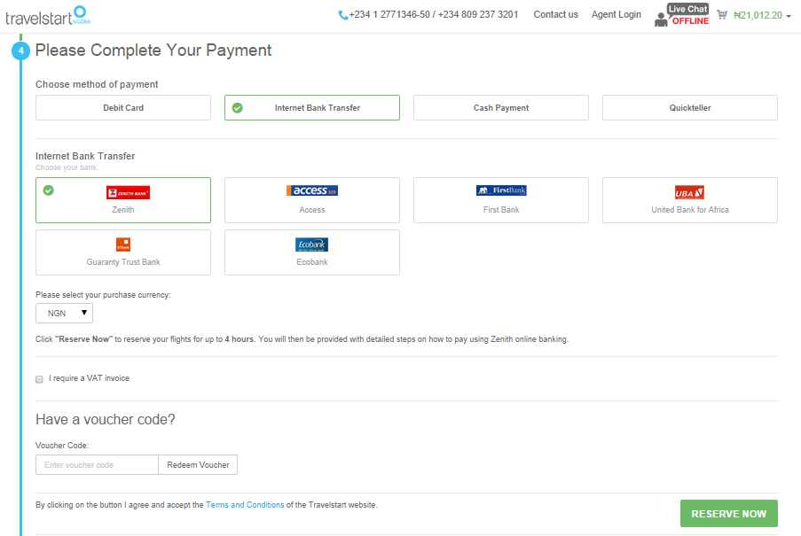Click the shopping cart icon
The width and height of the screenshot is (801, 536).
[x=722, y=15]
